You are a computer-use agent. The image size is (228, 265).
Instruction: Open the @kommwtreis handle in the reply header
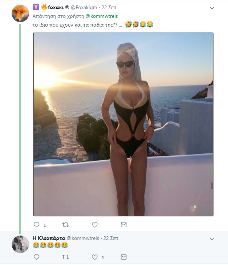click(83, 238)
